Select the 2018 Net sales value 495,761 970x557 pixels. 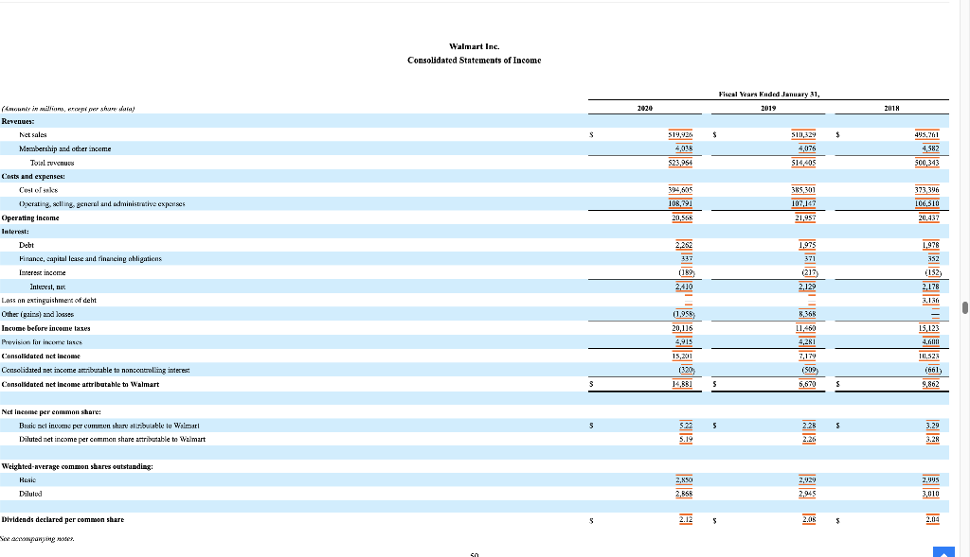pos(926,134)
